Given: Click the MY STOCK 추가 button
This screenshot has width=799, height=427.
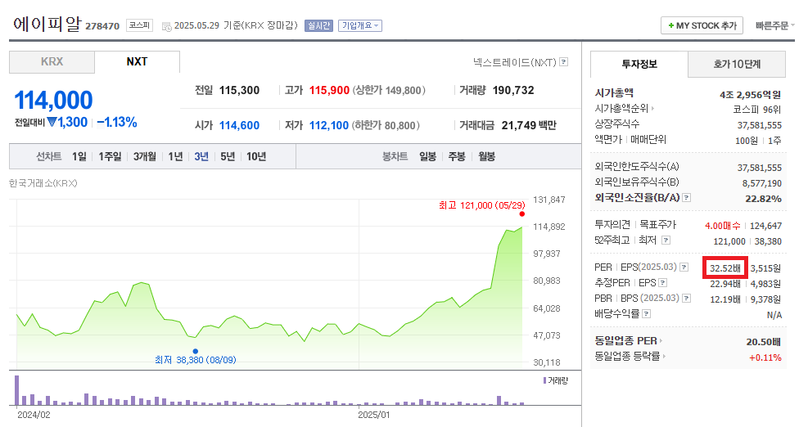Looking at the screenshot, I should pos(702,25).
